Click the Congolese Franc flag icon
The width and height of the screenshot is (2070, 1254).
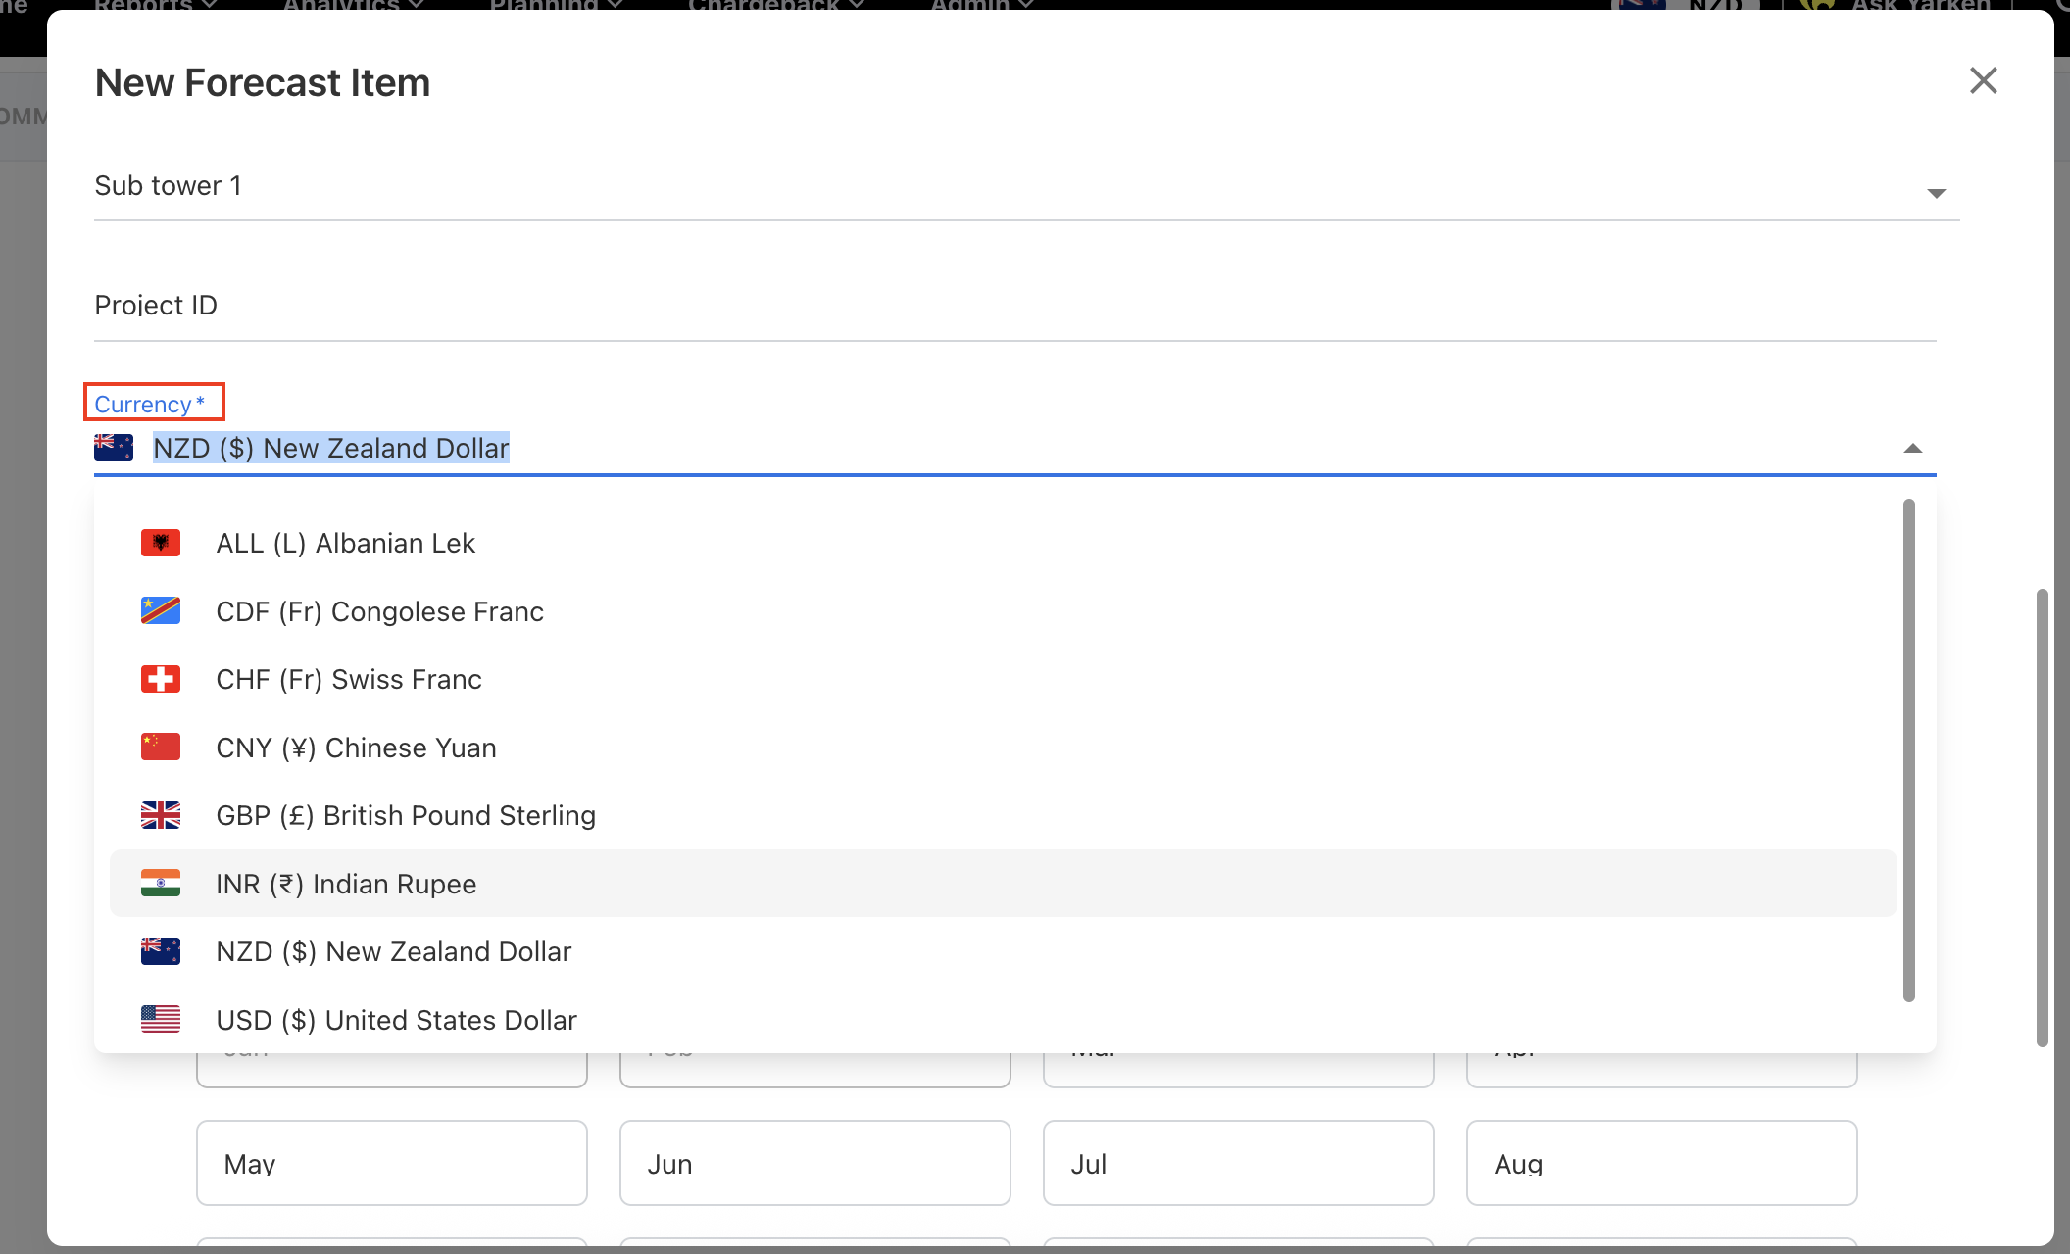[x=160, y=611]
